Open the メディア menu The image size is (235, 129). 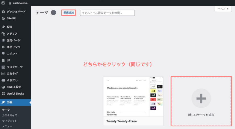tap(12, 34)
